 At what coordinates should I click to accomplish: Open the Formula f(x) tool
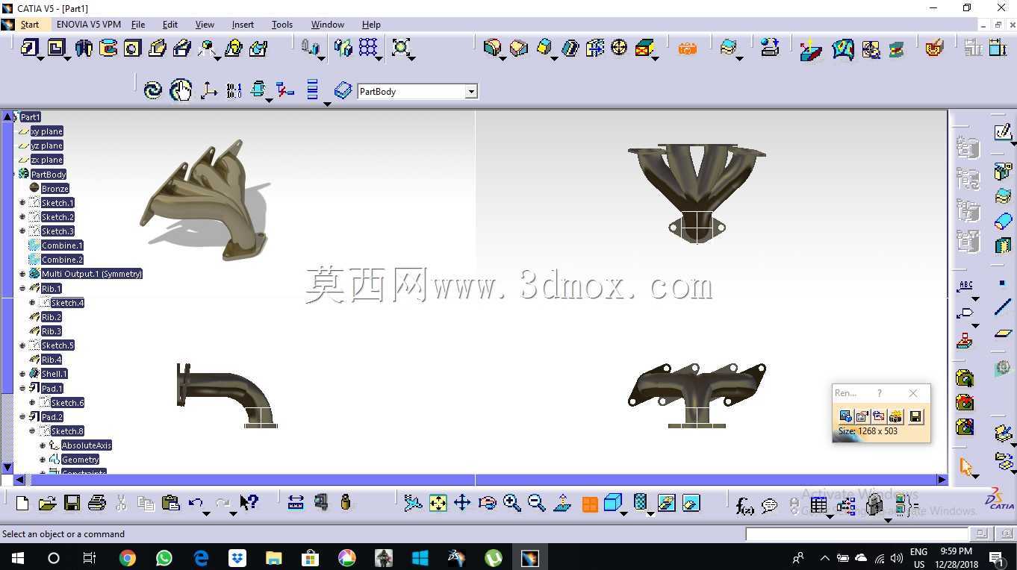point(744,506)
